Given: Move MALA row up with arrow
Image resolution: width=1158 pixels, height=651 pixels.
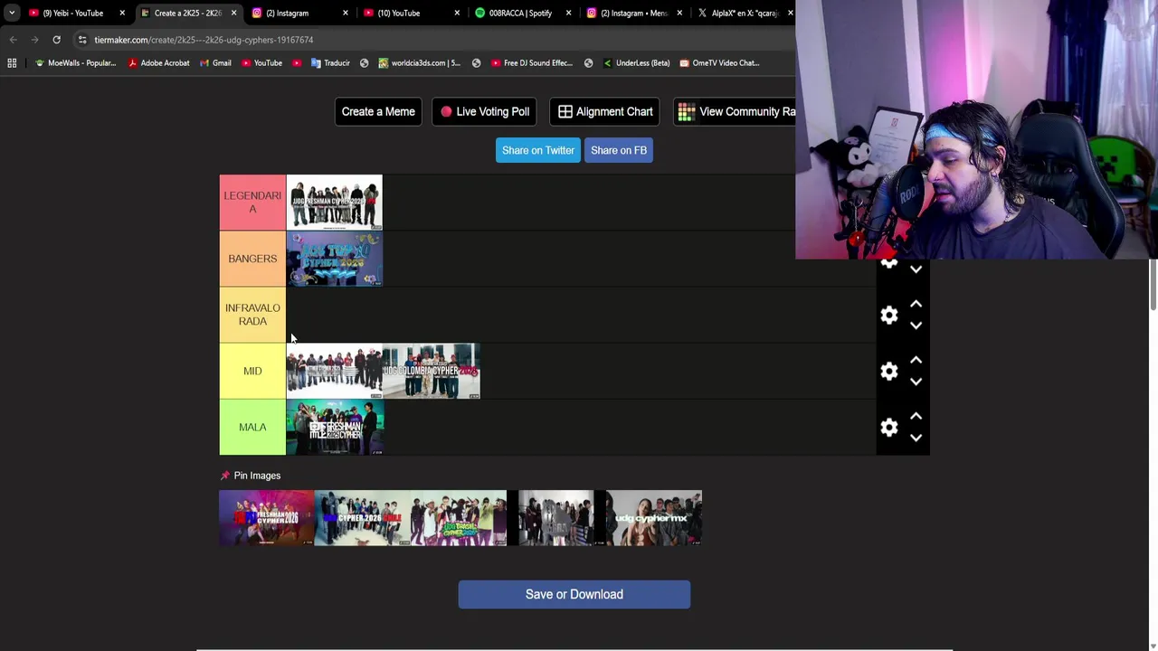Looking at the screenshot, I should click(916, 417).
